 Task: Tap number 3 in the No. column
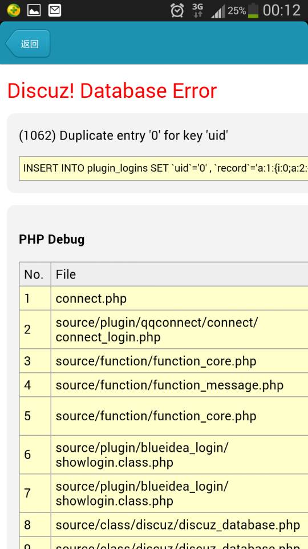[27, 361]
